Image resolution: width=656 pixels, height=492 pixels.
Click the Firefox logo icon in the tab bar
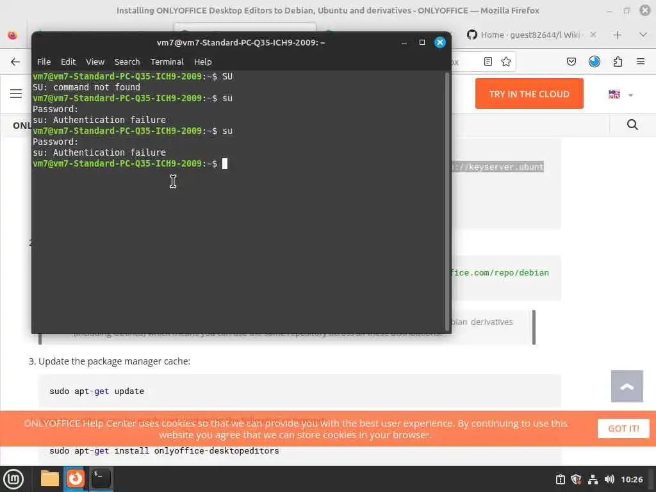pos(13,35)
